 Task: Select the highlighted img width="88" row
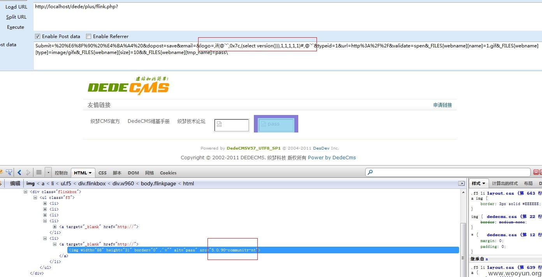point(263,250)
